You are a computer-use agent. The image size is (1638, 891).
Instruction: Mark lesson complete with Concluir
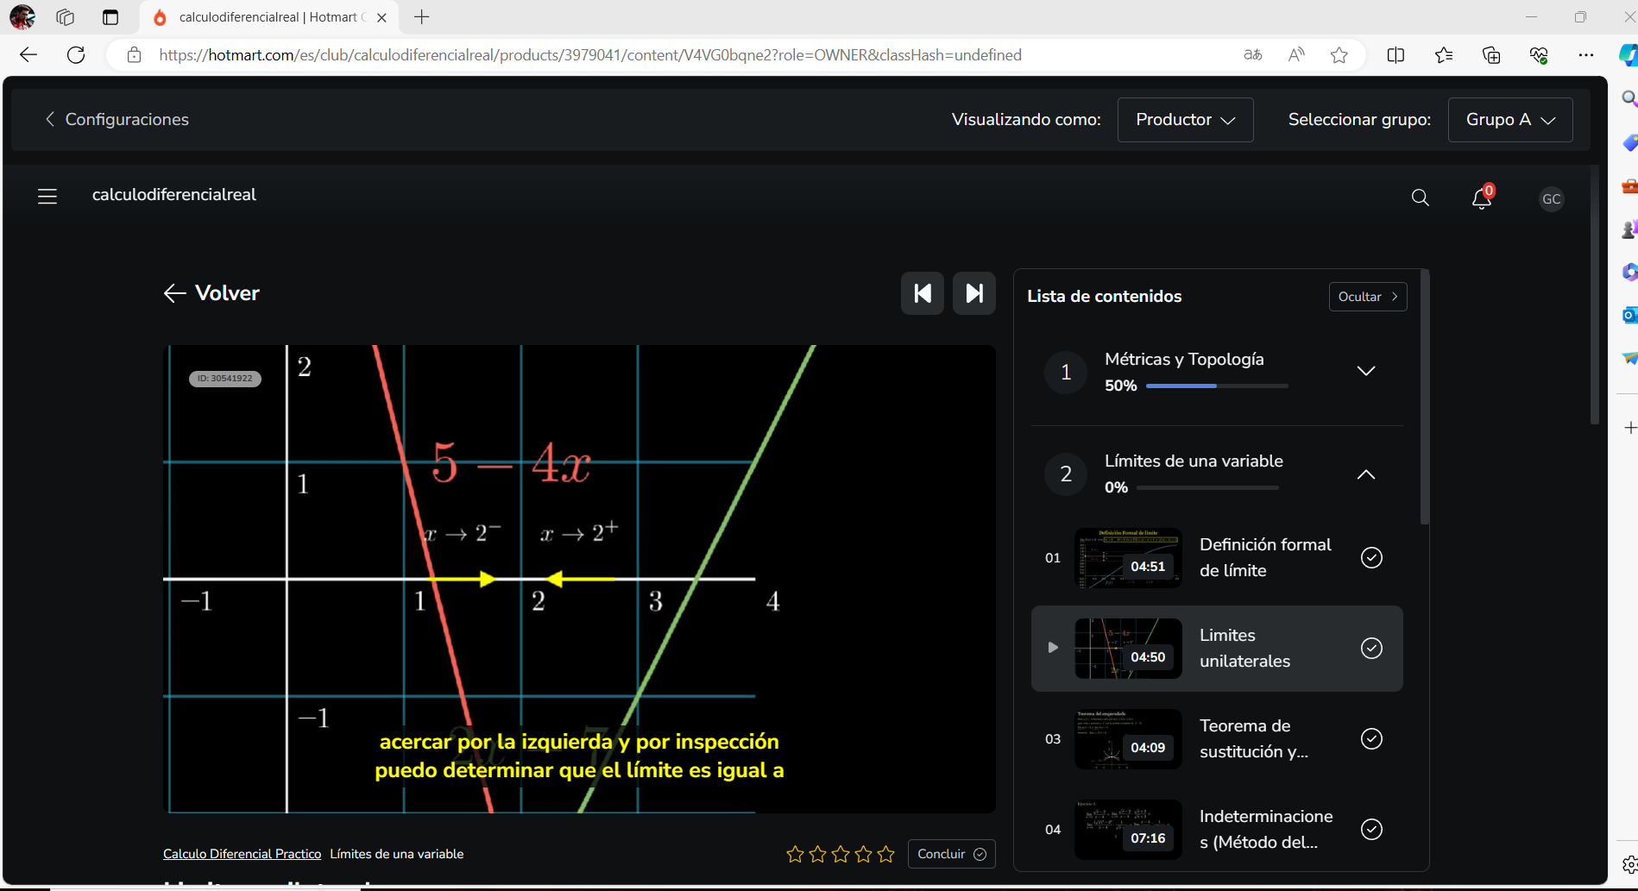[952, 854]
